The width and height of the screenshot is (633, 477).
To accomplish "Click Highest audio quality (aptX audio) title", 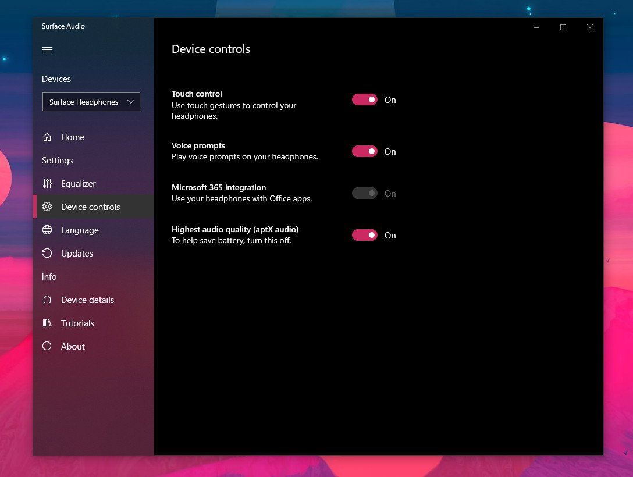I will coord(235,229).
